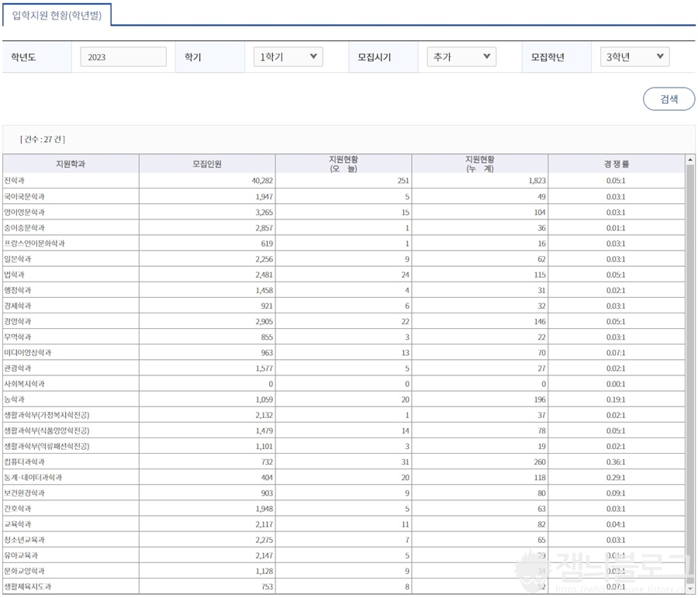Select the 컴퓨터과학과 row
This screenshot has height=598, width=698.
[344, 461]
